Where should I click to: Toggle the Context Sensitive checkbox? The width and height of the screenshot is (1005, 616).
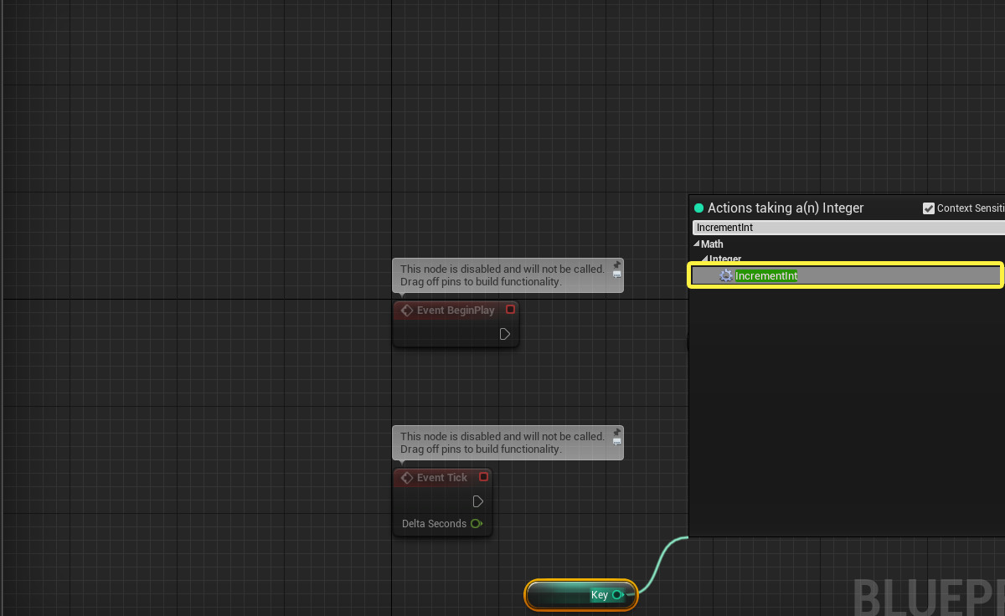tap(929, 208)
